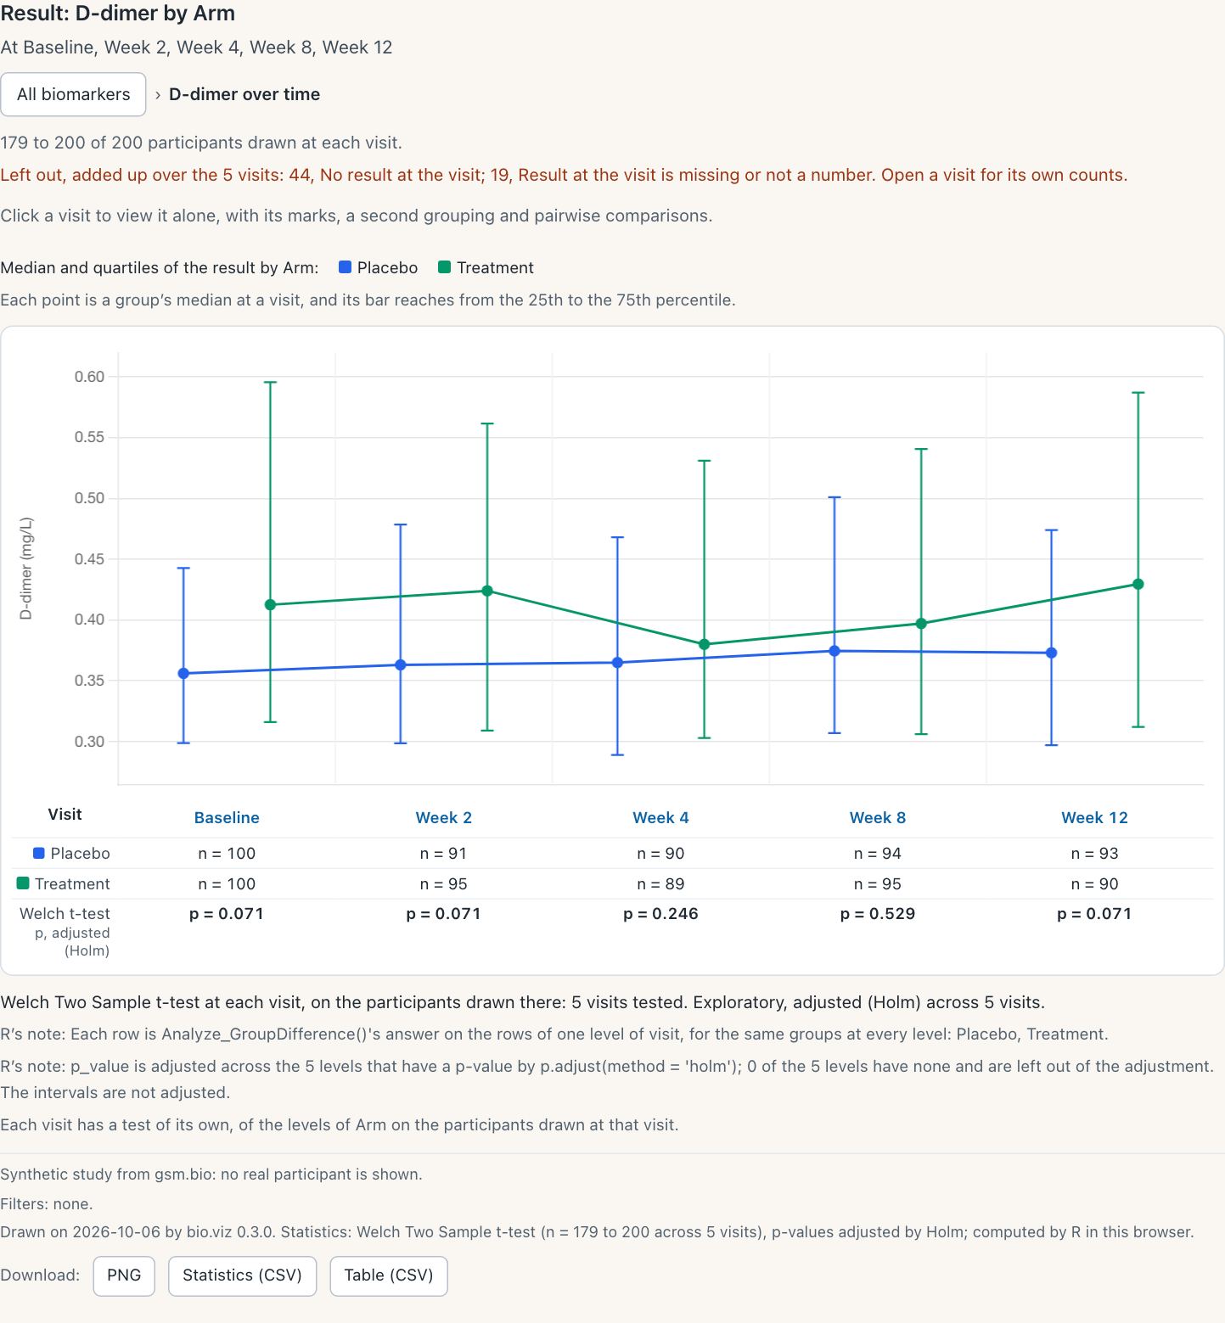
Task: Download the Statistics (CSV) file
Action: click(x=242, y=1275)
